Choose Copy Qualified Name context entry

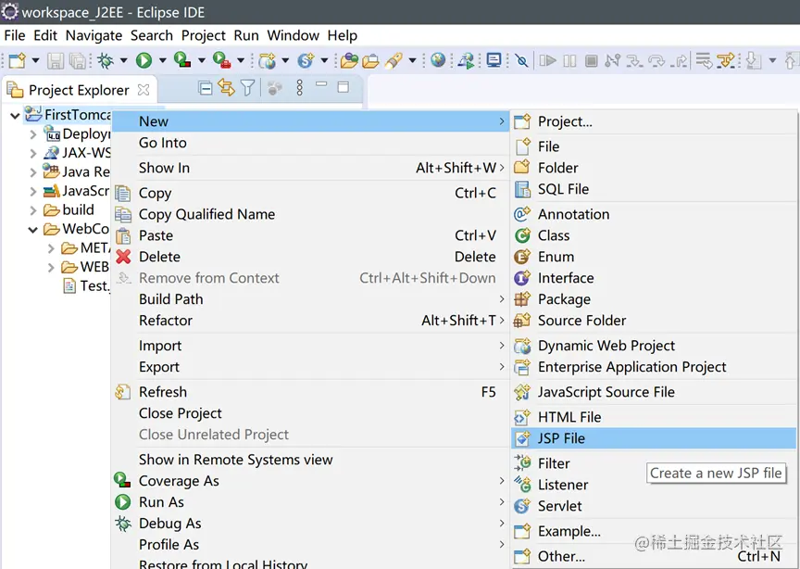[x=310, y=214]
